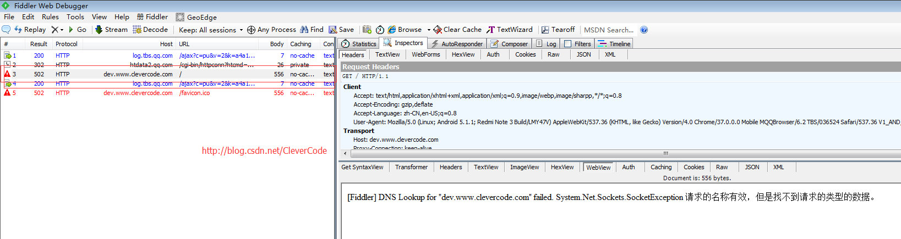Click the Fiddler menu item

click(152, 17)
